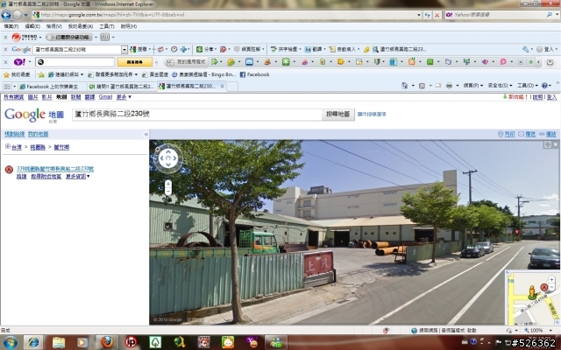The height and width of the screenshot is (350, 561).
Task: Click the IE address bar URL field
Action: pos(224,15)
